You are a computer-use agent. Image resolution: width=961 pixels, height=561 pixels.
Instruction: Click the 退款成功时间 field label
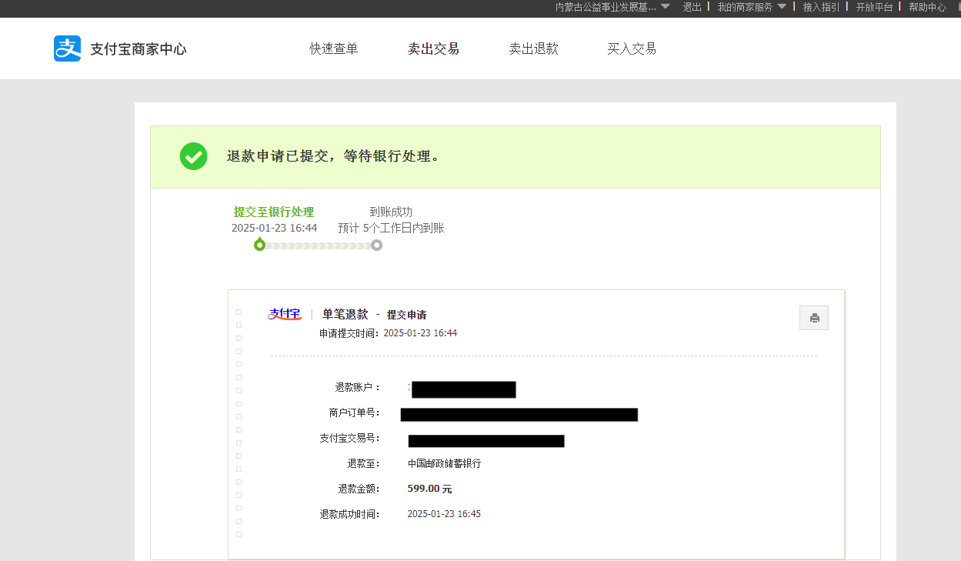(350, 514)
